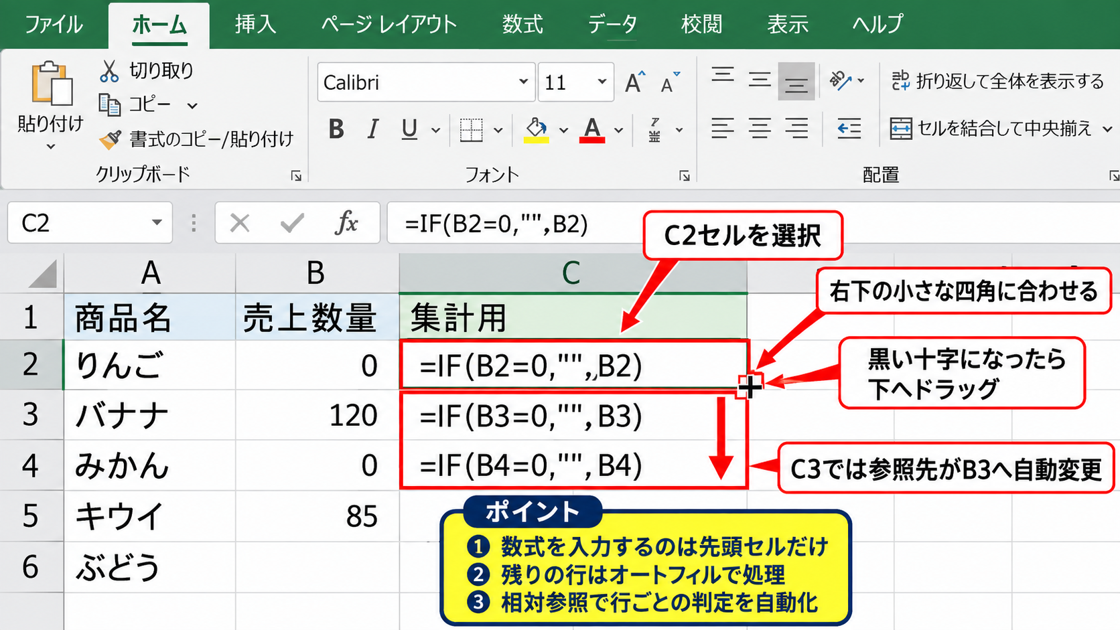Click the formula bar cancel X icon
1120x630 pixels.
[x=239, y=223]
